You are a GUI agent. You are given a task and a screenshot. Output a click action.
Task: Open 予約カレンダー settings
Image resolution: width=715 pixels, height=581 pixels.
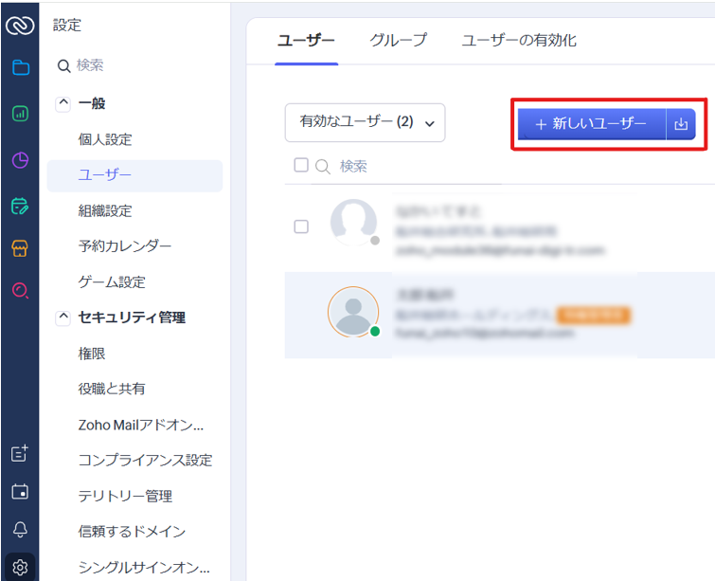125,246
